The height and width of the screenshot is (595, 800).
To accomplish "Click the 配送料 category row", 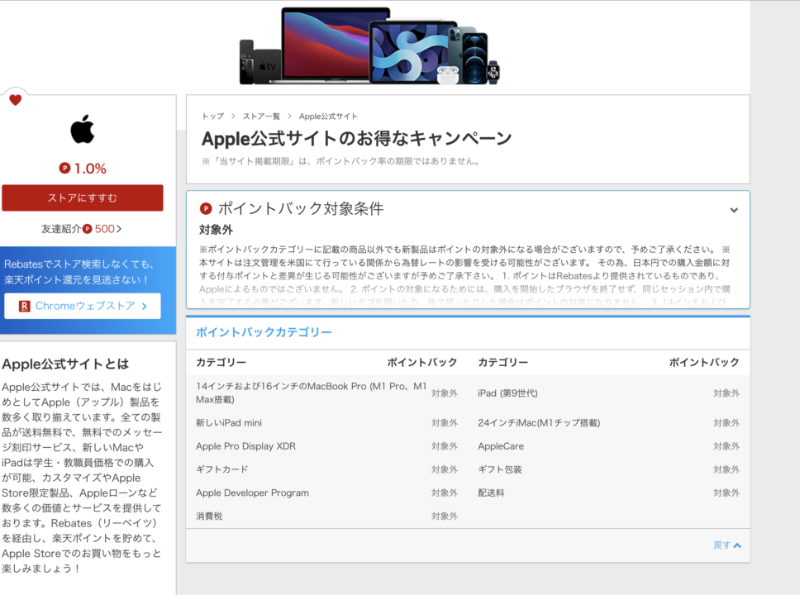I will (608, 493).
